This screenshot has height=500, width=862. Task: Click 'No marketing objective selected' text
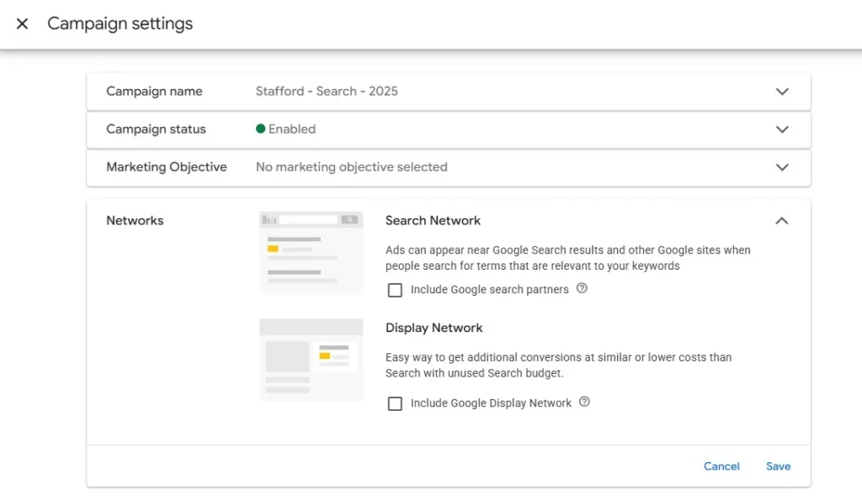pyautogui.click(x=351, y=167)
